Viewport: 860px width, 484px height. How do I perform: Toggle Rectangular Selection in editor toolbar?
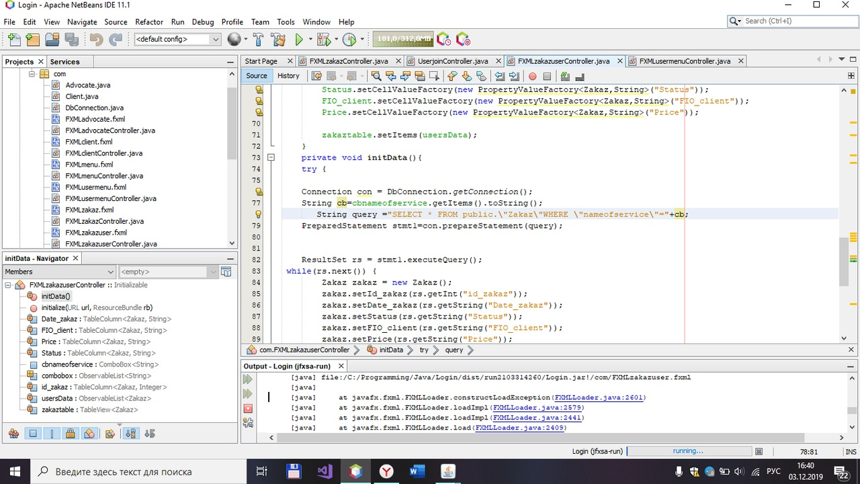[x=434, y=76]
